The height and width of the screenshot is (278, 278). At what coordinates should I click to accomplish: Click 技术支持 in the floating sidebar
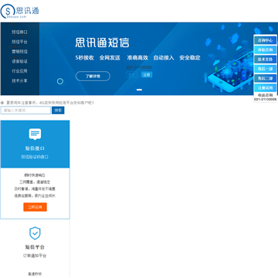coord(265,59)
